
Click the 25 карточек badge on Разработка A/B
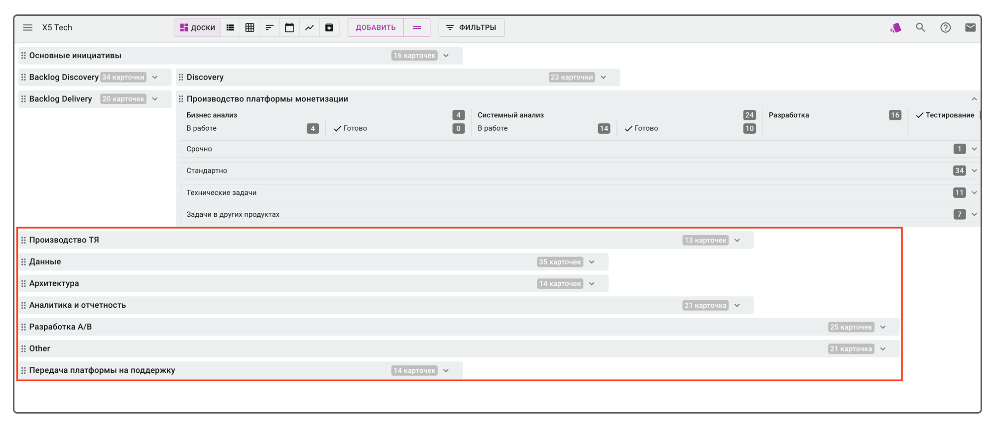[851, 328]
